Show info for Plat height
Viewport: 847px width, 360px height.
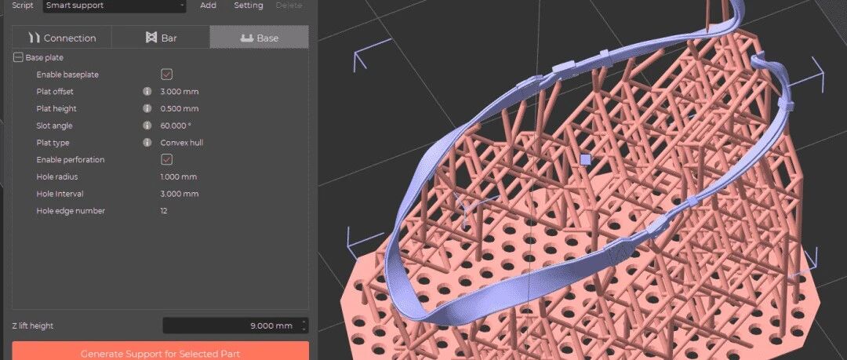[x=147, y=109]
